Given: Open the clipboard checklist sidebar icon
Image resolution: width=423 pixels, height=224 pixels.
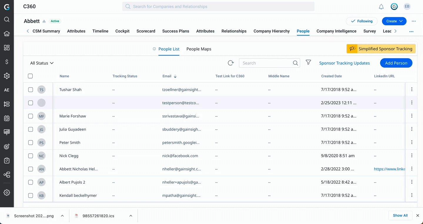Looking at the screenshot, I should click(7, 161).
